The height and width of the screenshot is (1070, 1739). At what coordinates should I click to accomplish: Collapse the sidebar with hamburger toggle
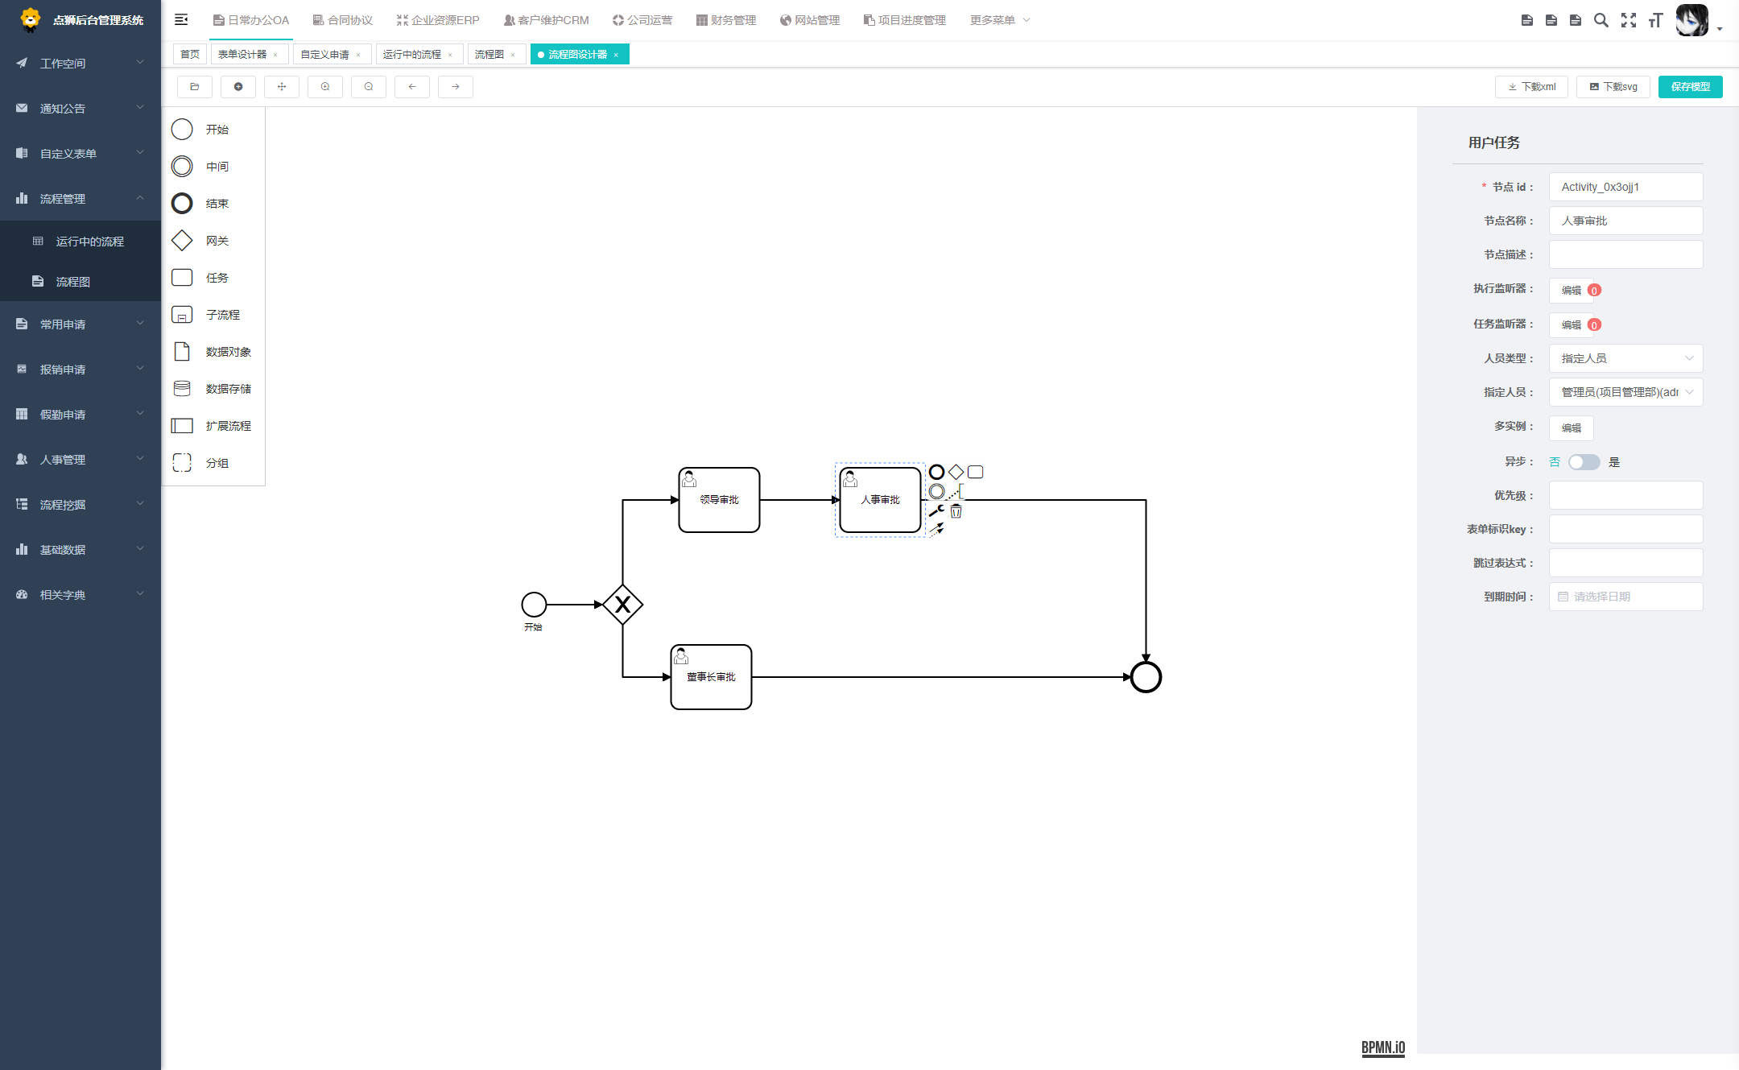click(181, 20)
